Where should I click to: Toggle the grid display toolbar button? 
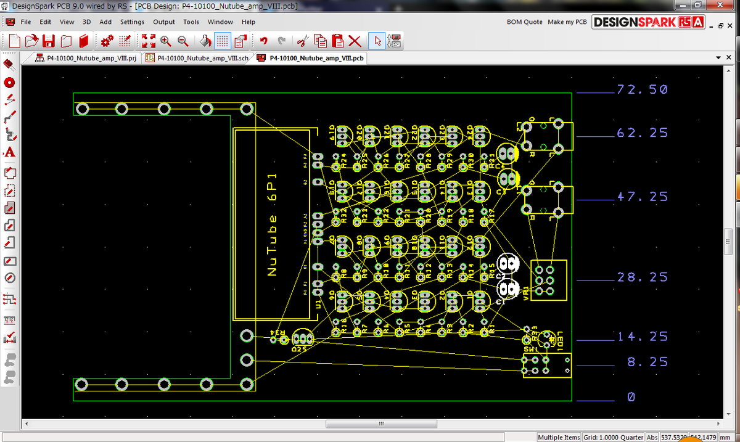pos(221,41)
